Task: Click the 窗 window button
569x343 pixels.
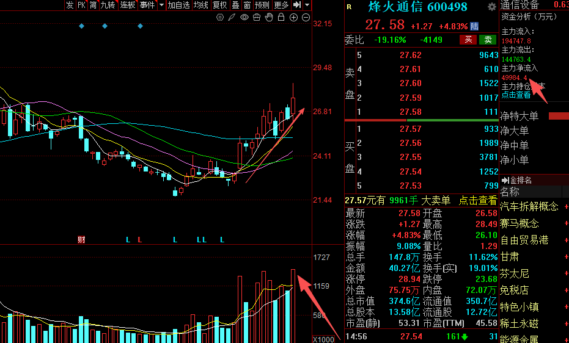Action: (x=247, y=5)
